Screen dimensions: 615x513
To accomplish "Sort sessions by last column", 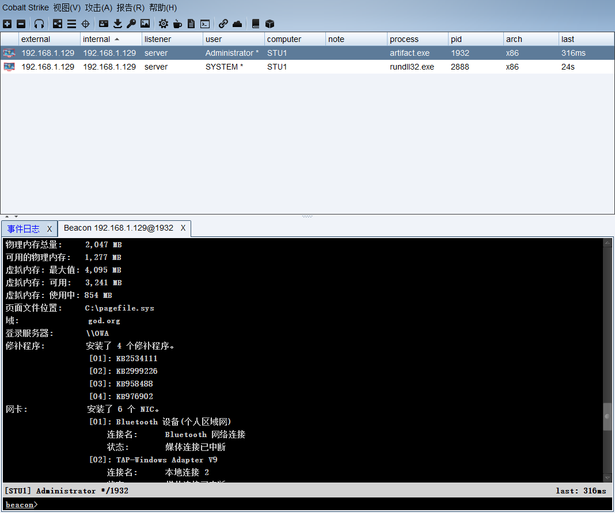I will (586, 39).
